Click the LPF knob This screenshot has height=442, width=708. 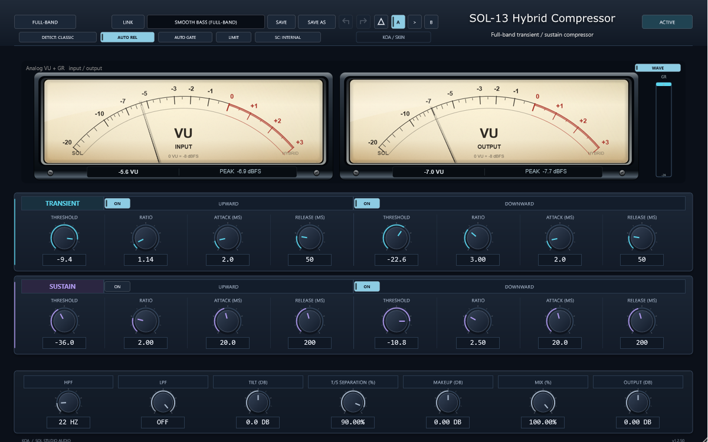(163, 403)
